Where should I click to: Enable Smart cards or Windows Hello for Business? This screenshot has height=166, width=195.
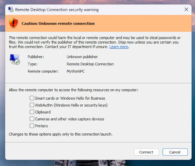point(32,98)
